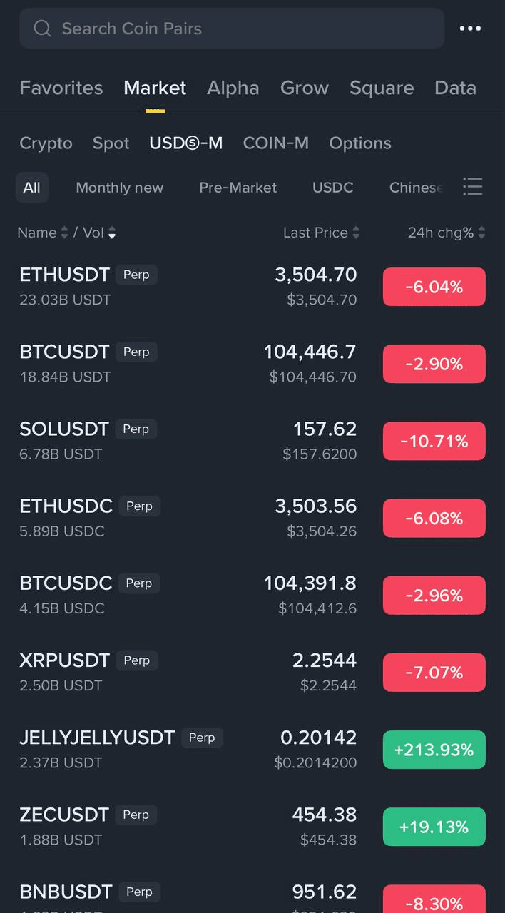
Task: Click the +19.13% badge for ZECUSDT
Action: pos(434,827)
